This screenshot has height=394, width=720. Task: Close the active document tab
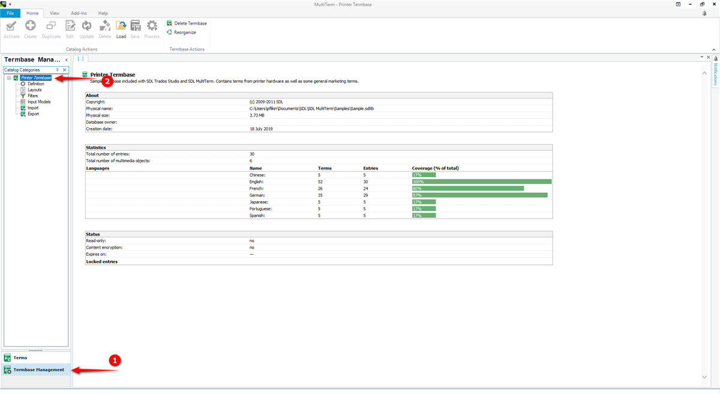point(707,57)
